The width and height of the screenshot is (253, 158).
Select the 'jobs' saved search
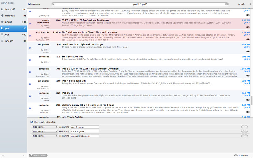[x=13, y=35]
